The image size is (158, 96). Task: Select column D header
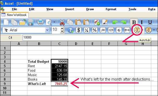(x=76, y=44)
